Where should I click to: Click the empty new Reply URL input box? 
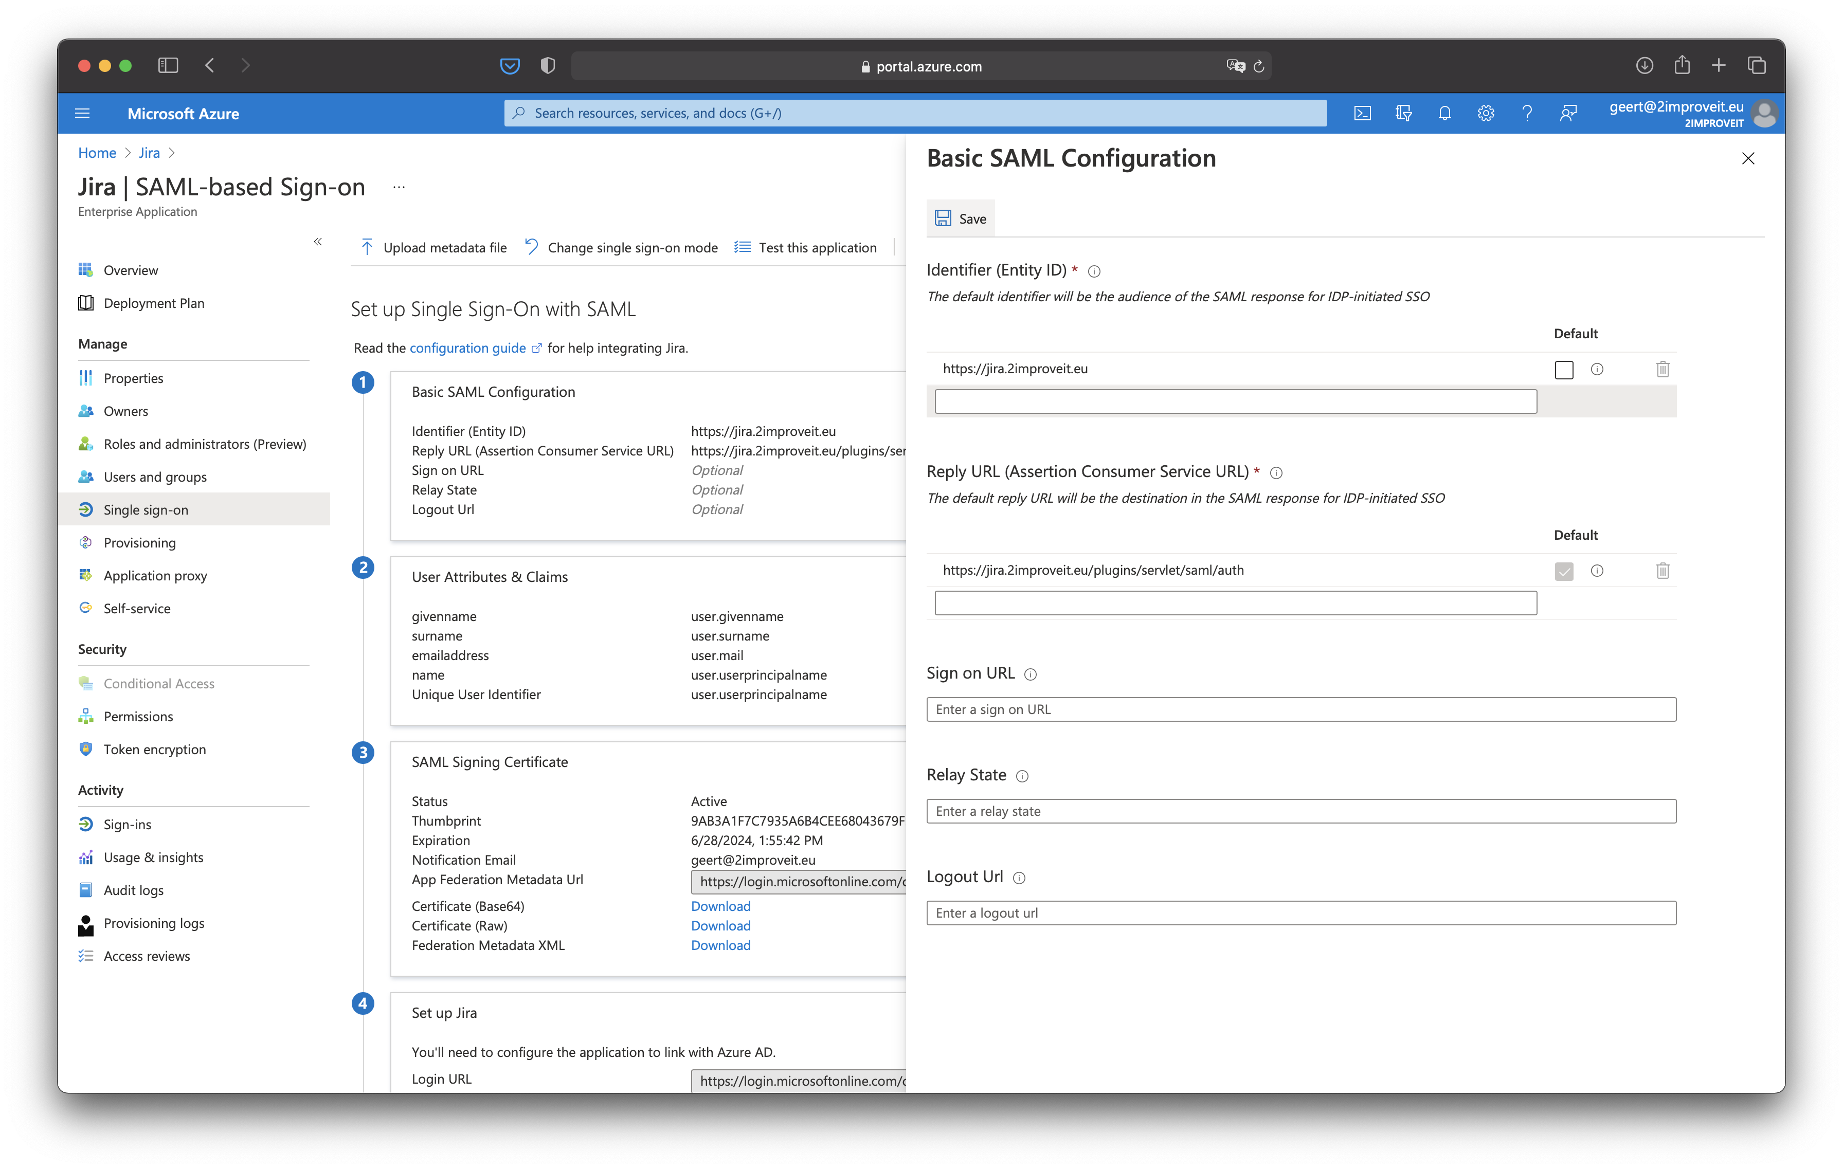(x=1235, y=603)
